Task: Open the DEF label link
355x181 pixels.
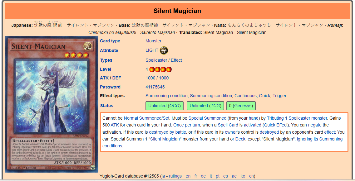Action: pos(116,78)
